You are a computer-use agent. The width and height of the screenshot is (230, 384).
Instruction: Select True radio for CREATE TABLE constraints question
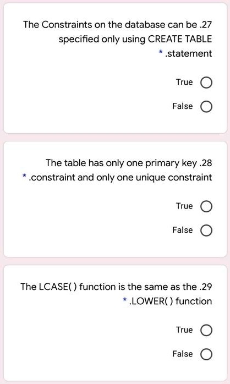tap(206, 83)
